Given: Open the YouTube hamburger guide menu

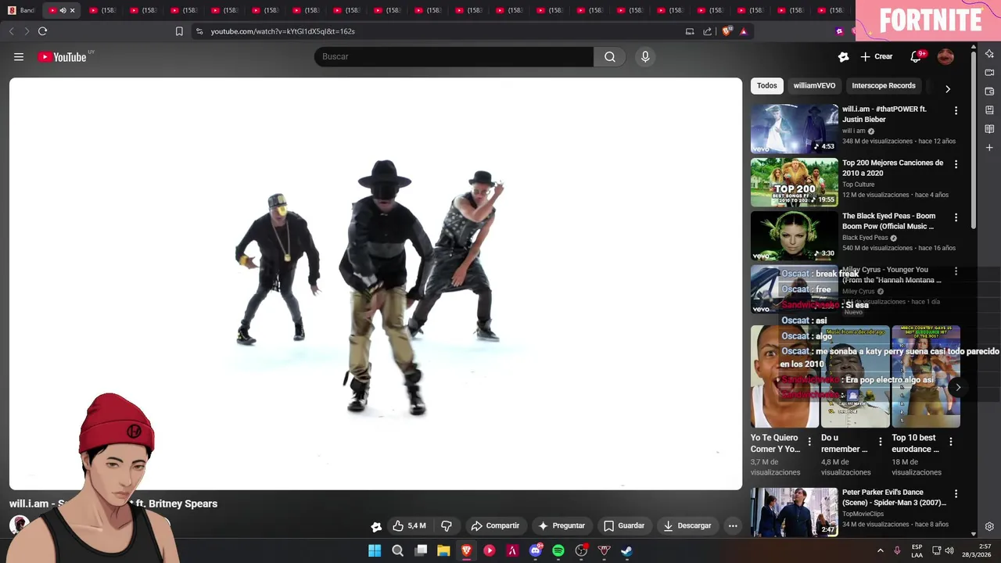Looking at the screenshot, I should coord(19,56).
